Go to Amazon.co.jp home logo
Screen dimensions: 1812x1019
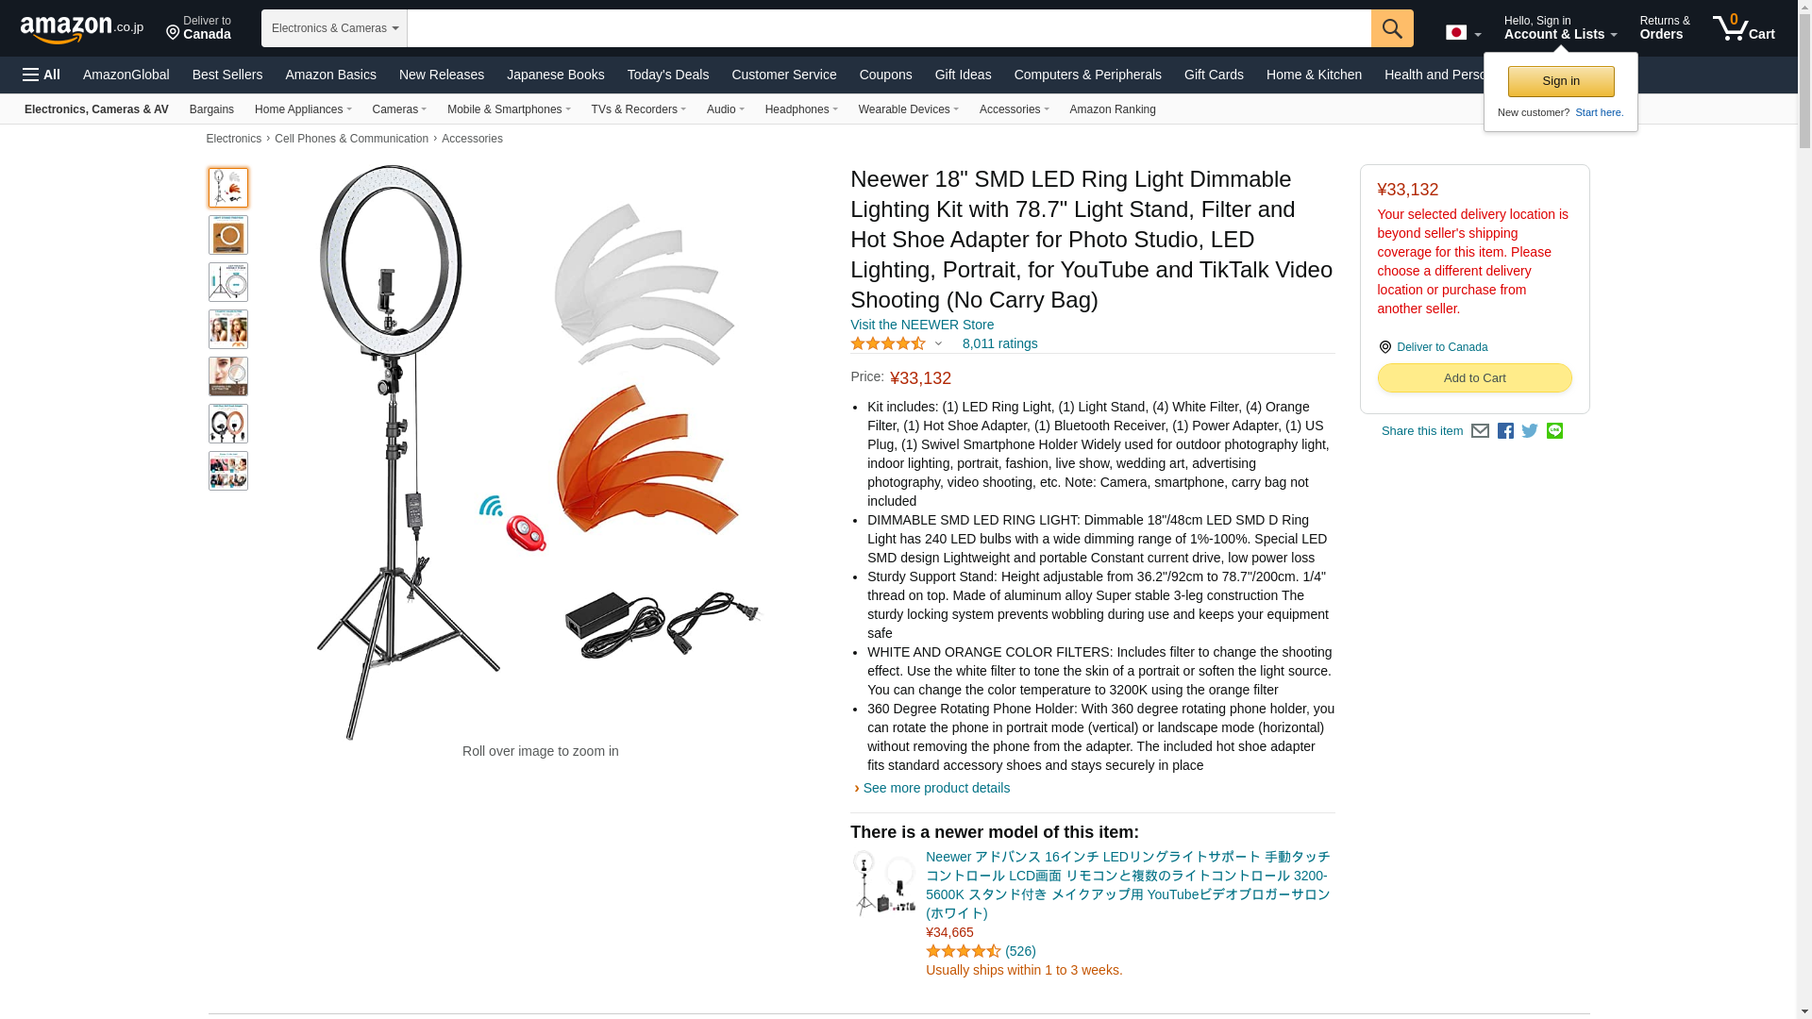[x=82, y=28]
